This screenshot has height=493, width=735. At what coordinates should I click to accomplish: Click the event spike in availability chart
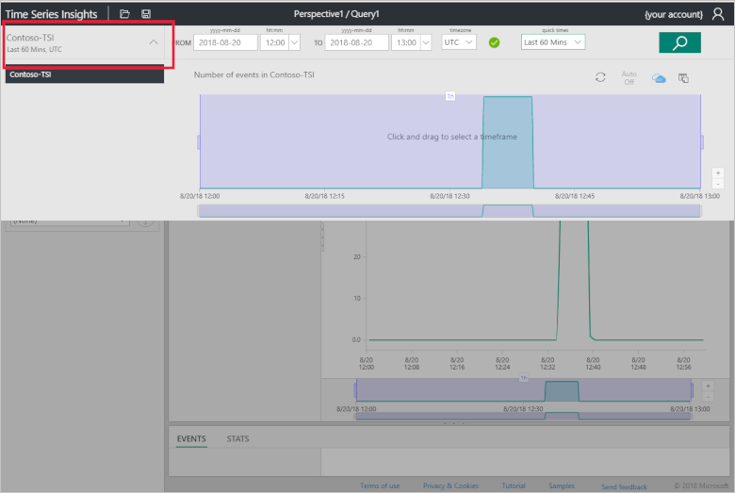508,142
